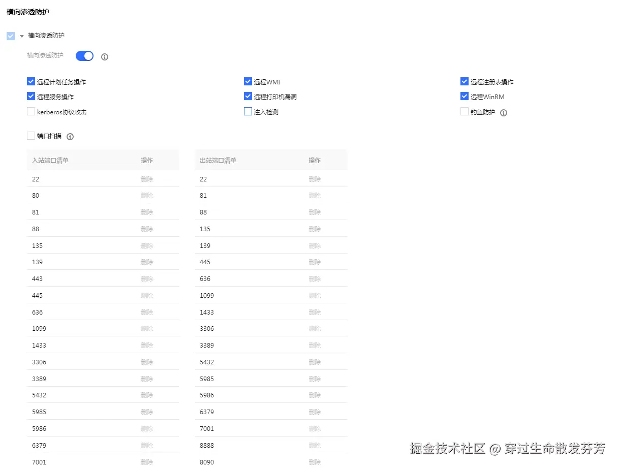
Task: Click info icon beside 横向渗透防护 switch
Action: [x=105, y=56]
